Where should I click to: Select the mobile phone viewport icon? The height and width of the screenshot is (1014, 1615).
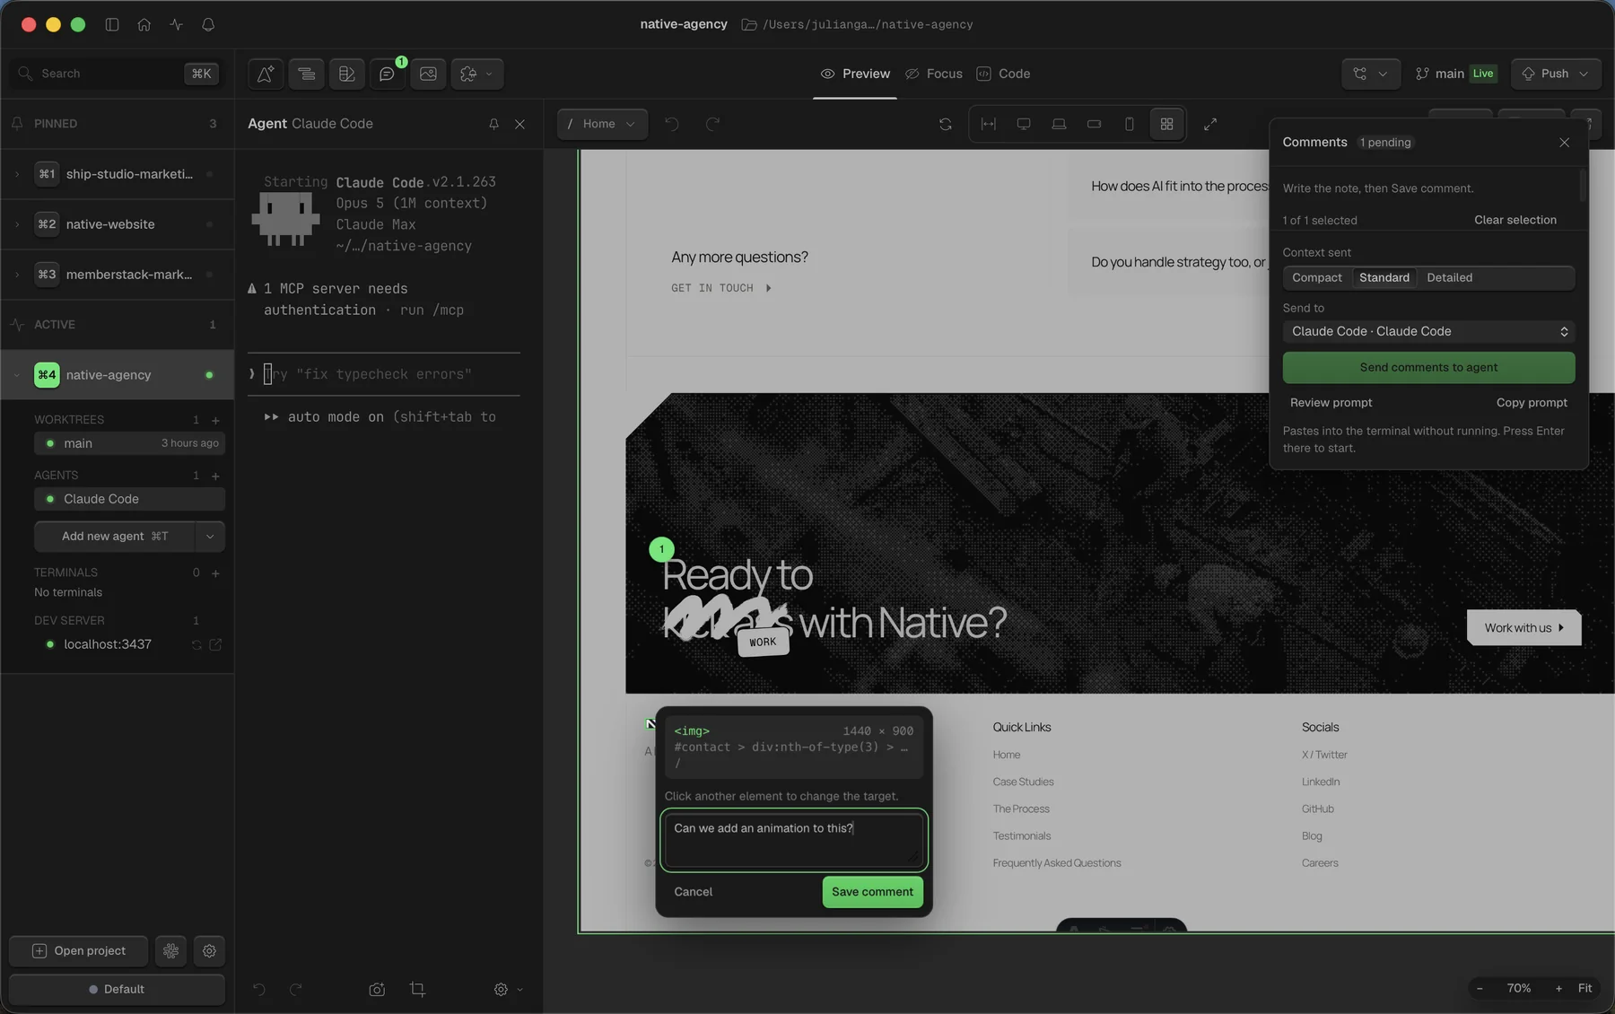(x=1130, y=124)
